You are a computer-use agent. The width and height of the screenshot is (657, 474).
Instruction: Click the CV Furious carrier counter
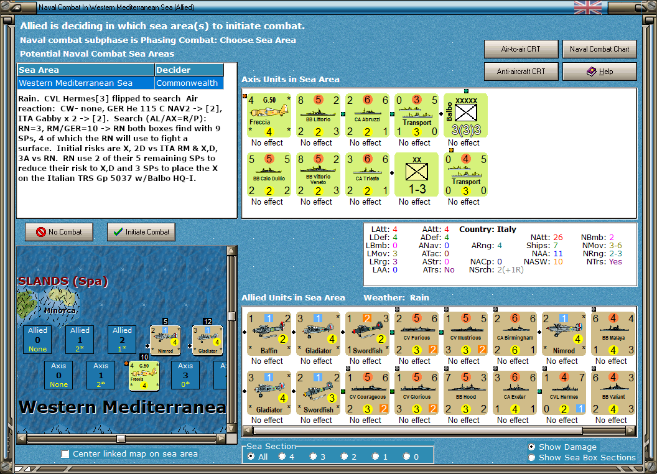(416, 333)
